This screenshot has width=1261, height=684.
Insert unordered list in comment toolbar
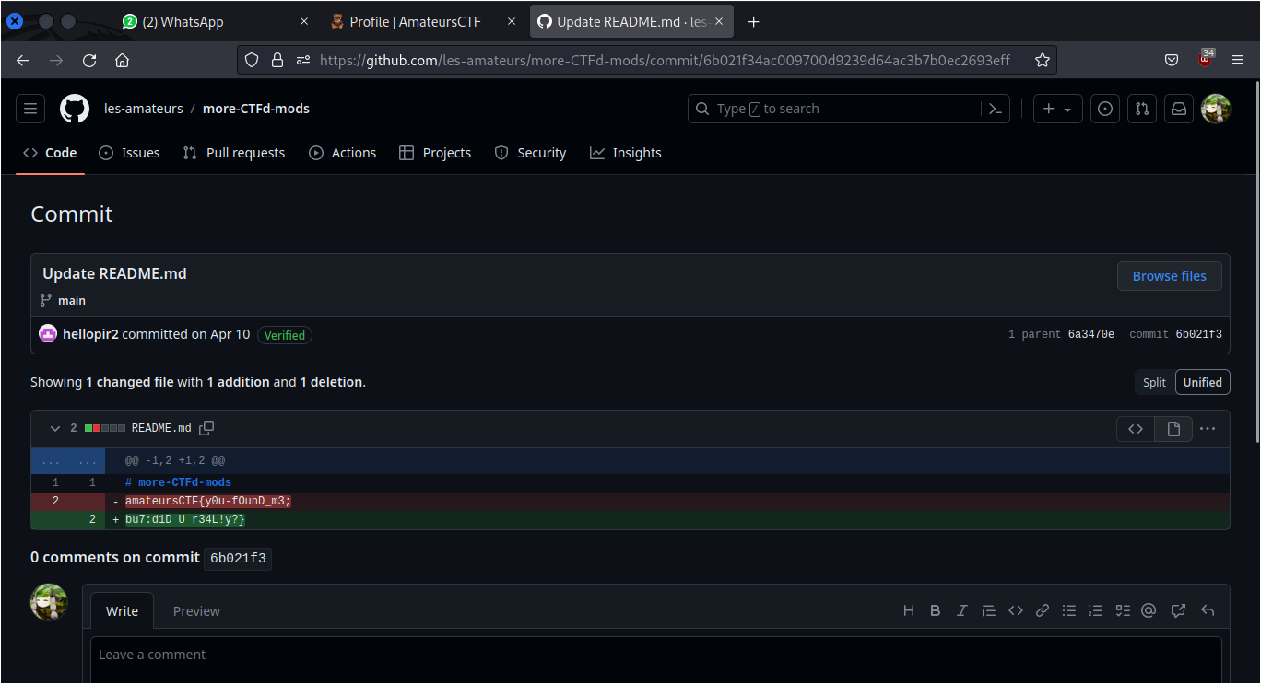tap(1069, 610)
